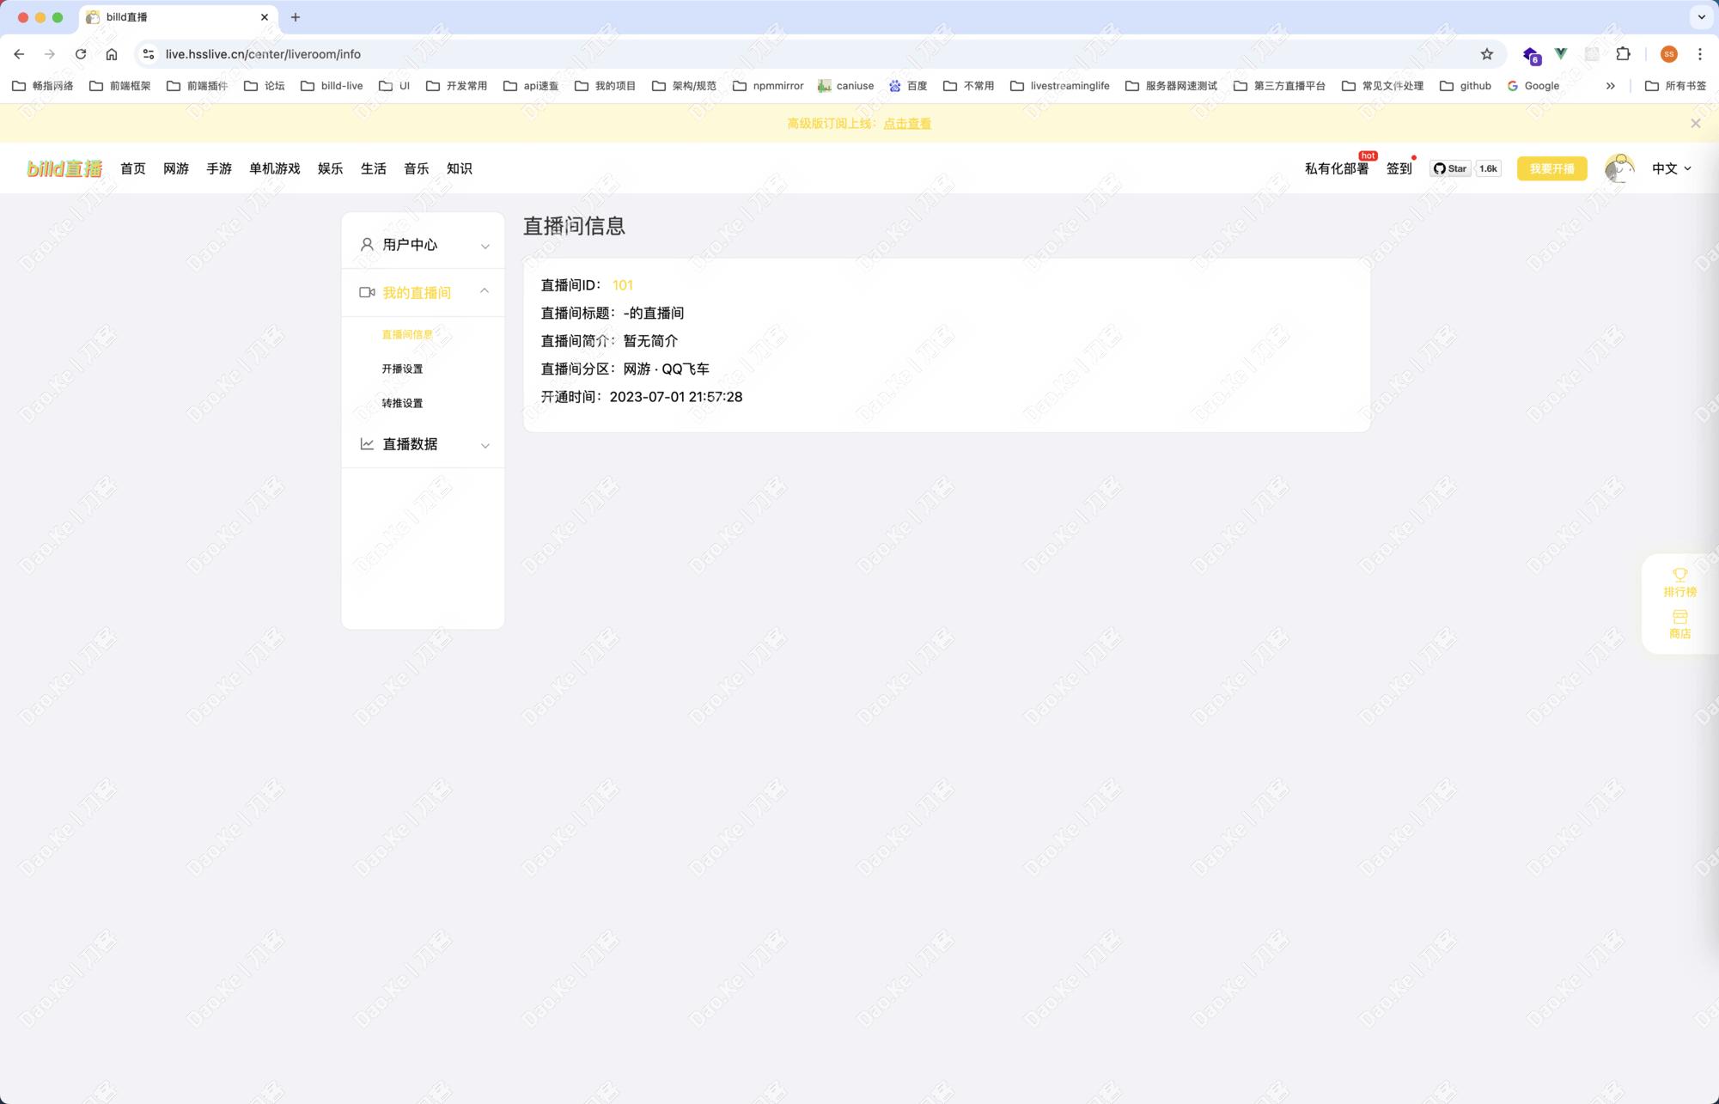Viewport: 1719px width, 1104px height.
Task: Go to the 网游 navigation tab
Action: click(176, 168)
